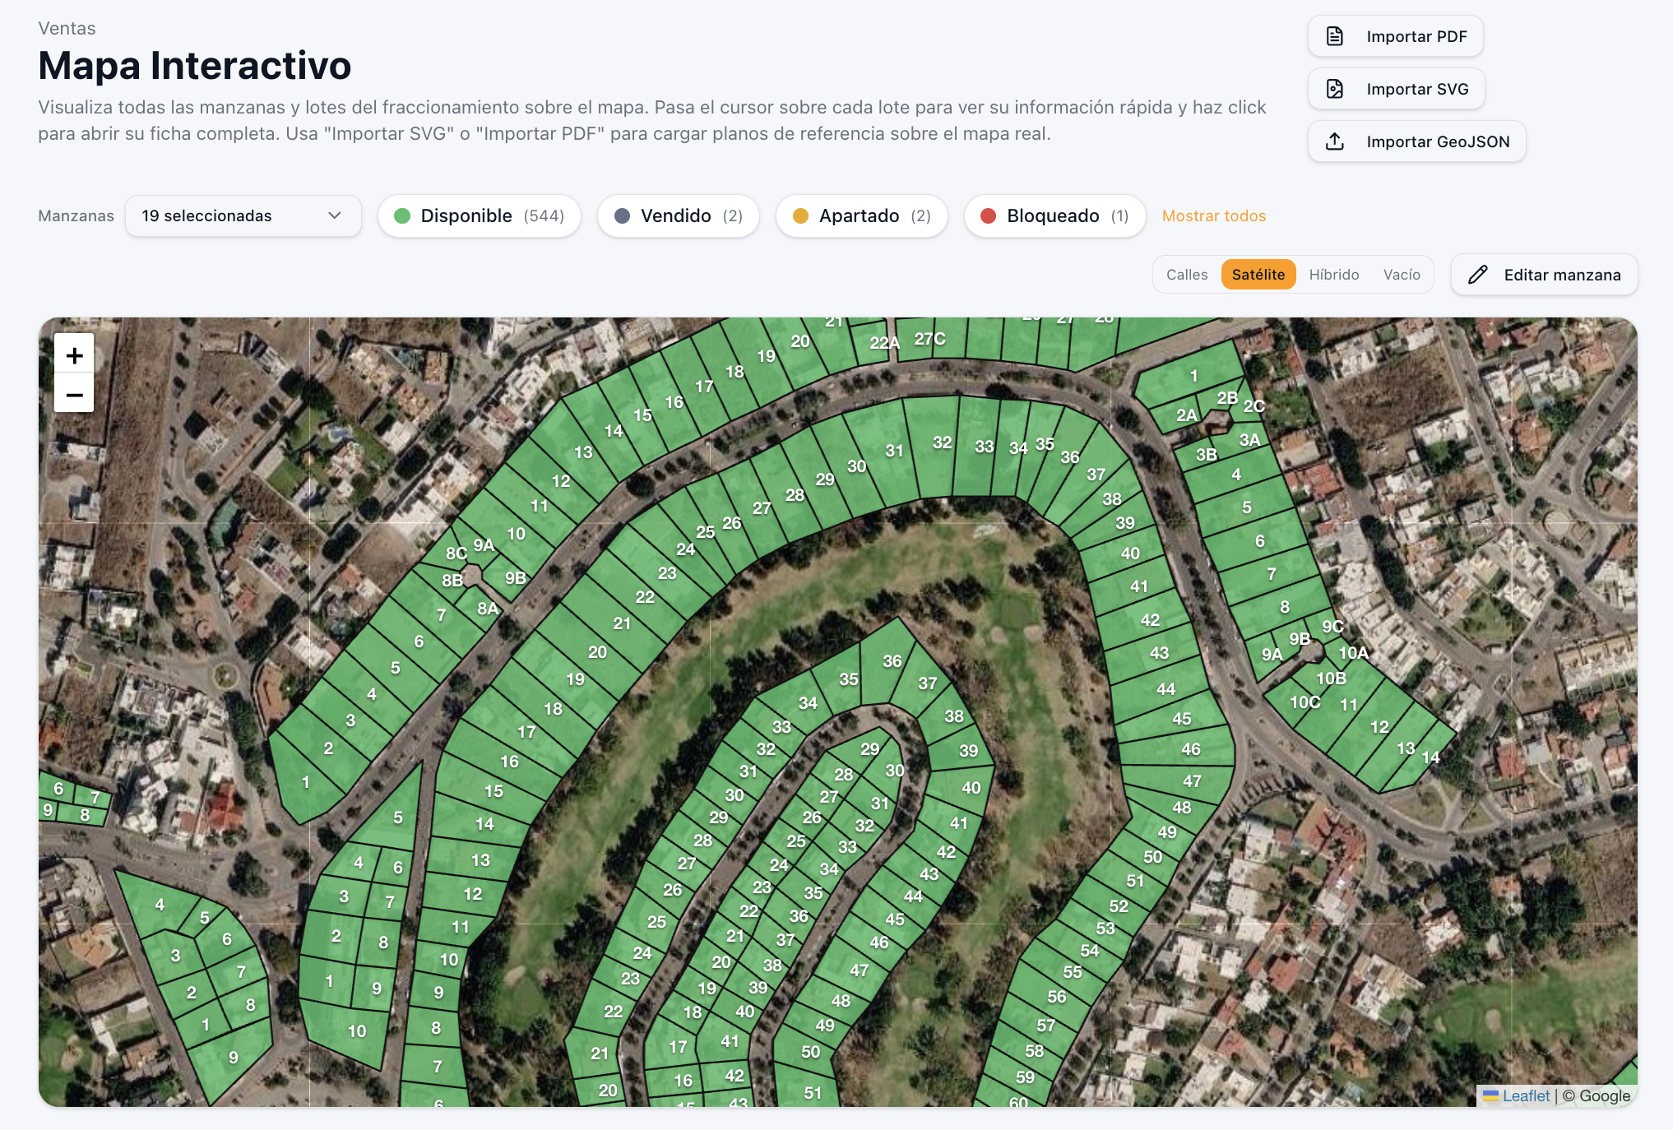Click the chevron arrow in Manzanas selector
The height and width of the screenshot is (1130, 1673).
tap(335, 215)
